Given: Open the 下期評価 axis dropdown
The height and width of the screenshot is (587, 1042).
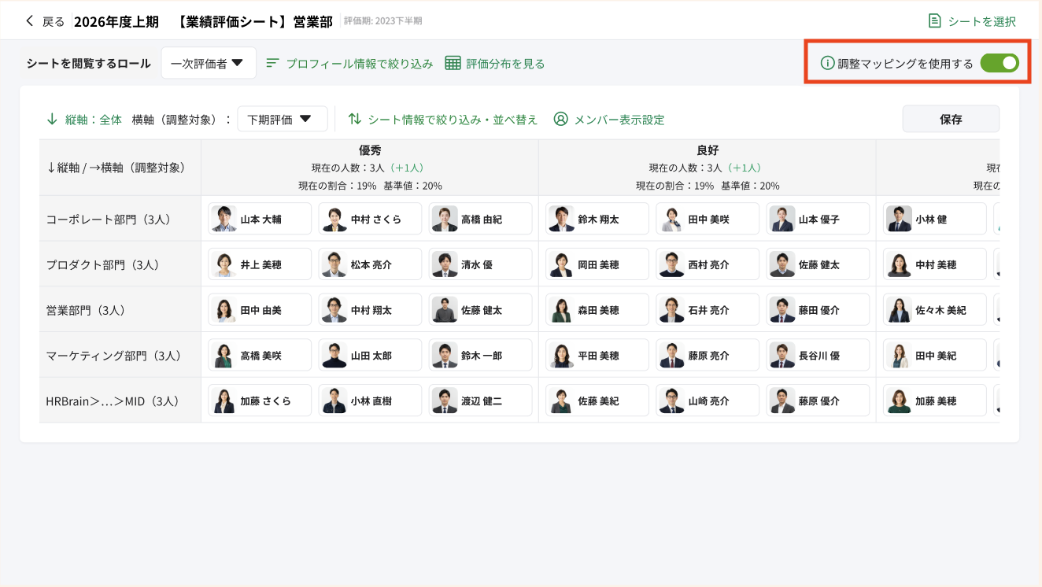Looking at the screenshot, I should (x=282, y=118).
